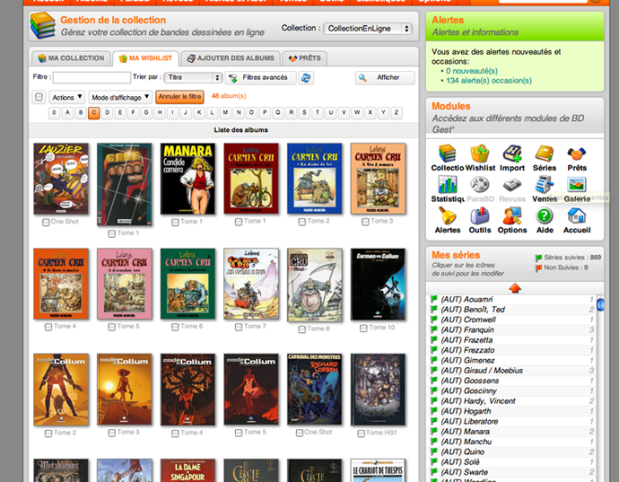619x482 pixels.
Task: Check the Carmen Cru Tome 3 checkbox
Action: click(365, 222)
